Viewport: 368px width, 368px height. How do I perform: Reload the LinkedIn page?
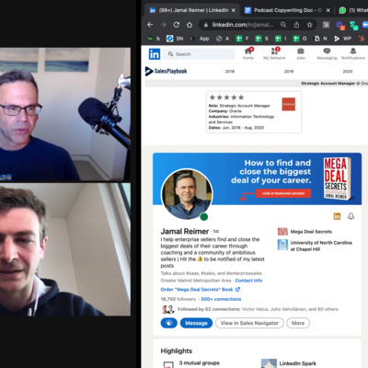click(177, 25)
